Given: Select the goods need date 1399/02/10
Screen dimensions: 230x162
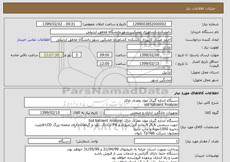Looking at the screenshot, I should tap(50, 113).
